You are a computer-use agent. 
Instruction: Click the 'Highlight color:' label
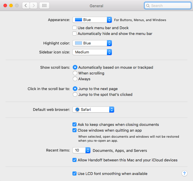57,43
